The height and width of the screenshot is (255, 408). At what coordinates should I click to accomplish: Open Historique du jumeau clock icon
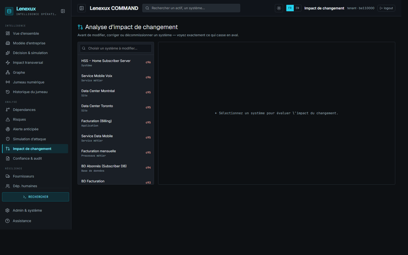tap(8, 92)
